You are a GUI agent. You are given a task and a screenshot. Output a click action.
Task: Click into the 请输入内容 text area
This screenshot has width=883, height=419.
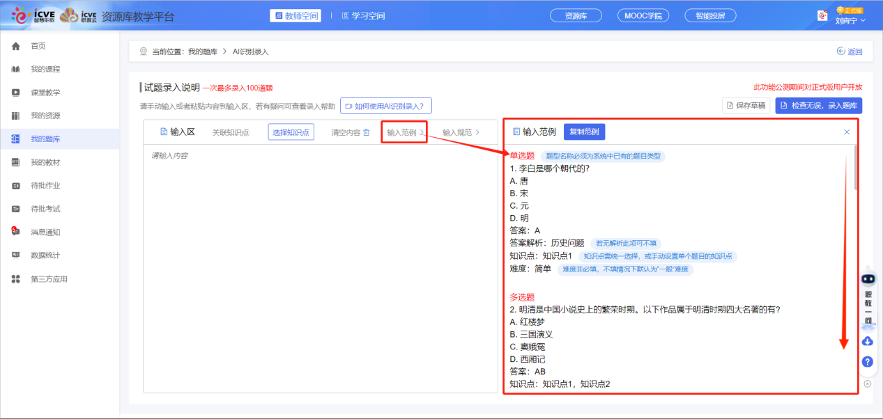[321, 264]
